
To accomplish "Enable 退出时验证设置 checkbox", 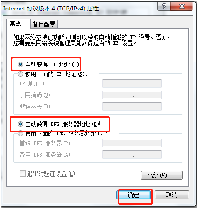I will [x=22, y=174].
